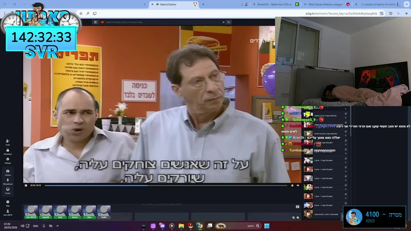Select the SuperM participant tile

point(46,212)
